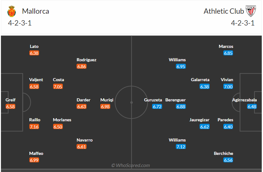
Task: Click Costa's 7.05 rating badge
Action: point(58,87)
